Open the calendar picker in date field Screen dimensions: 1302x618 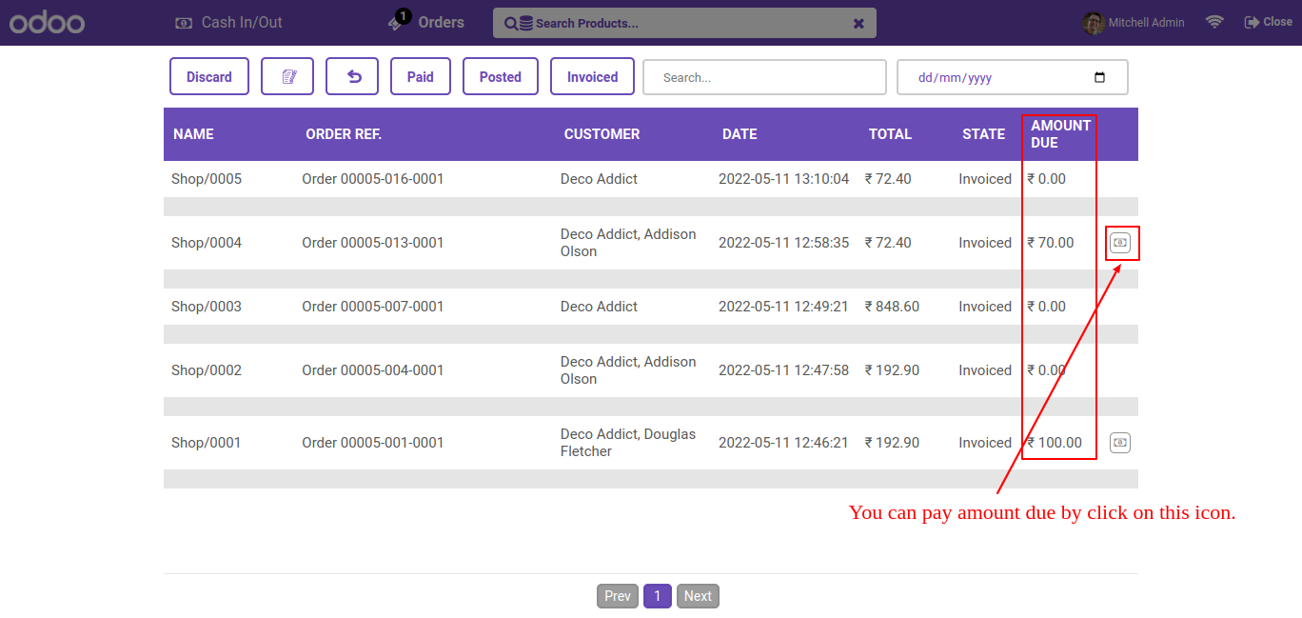pyautogui.click(x=1099, y=78)
